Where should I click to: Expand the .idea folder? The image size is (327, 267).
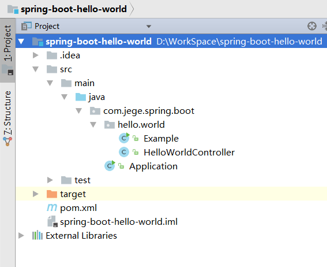36,55
